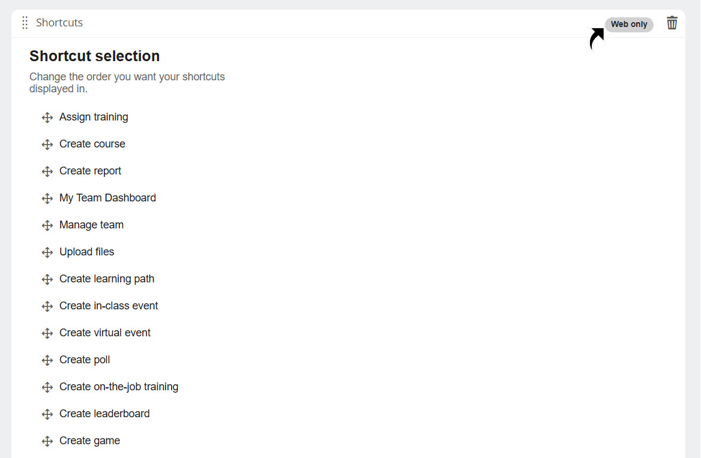Click move icon beside My Team Dashboard
This screenshot has height=458, width=701.
pos(47,198)
